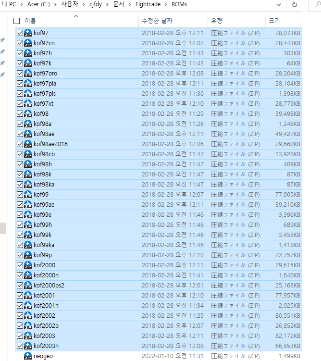Screen dimensions: 321x361
Task: Uncheck the checkbox for kof99p
Action: click(x=20, y=255)
